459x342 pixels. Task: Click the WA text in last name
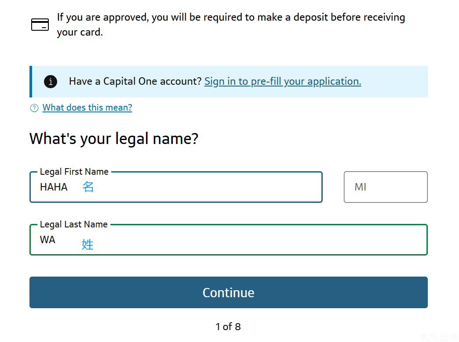click(47, 240)
